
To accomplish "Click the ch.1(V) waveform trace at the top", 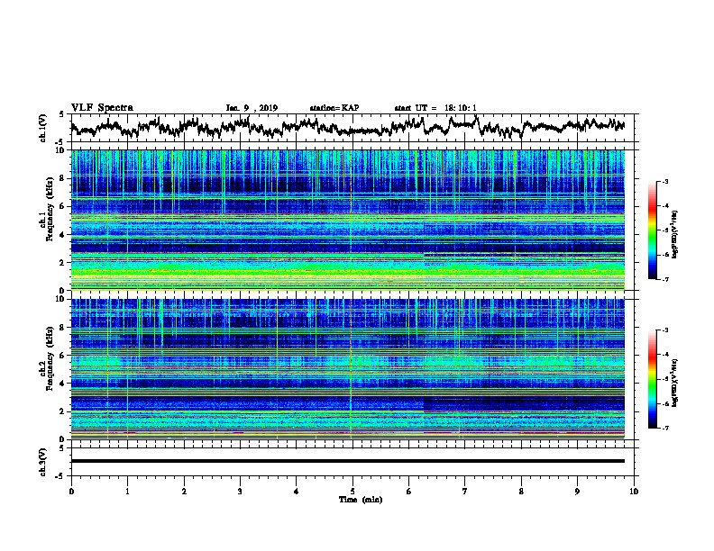I will pos(347,126).
